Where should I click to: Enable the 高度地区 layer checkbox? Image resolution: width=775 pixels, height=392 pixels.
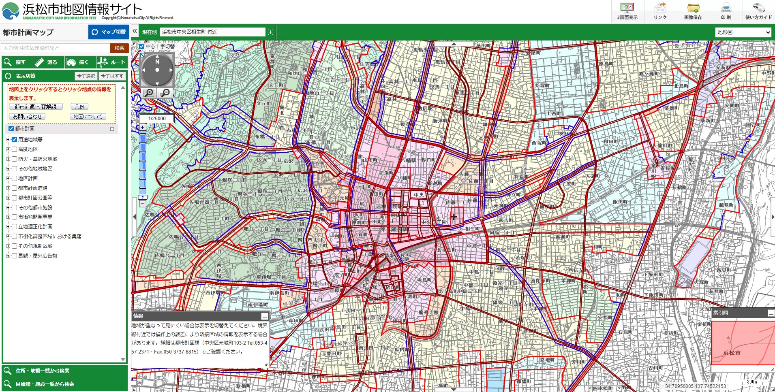15,149
